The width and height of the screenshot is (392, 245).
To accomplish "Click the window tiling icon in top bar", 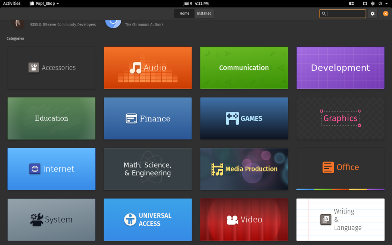I will tap(351, 3).
